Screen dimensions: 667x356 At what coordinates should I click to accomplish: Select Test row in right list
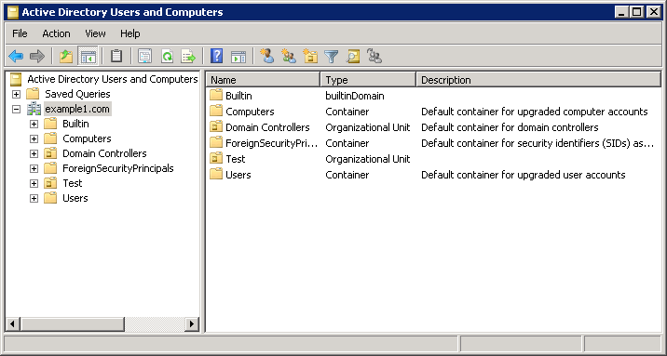tap(434, 159)
